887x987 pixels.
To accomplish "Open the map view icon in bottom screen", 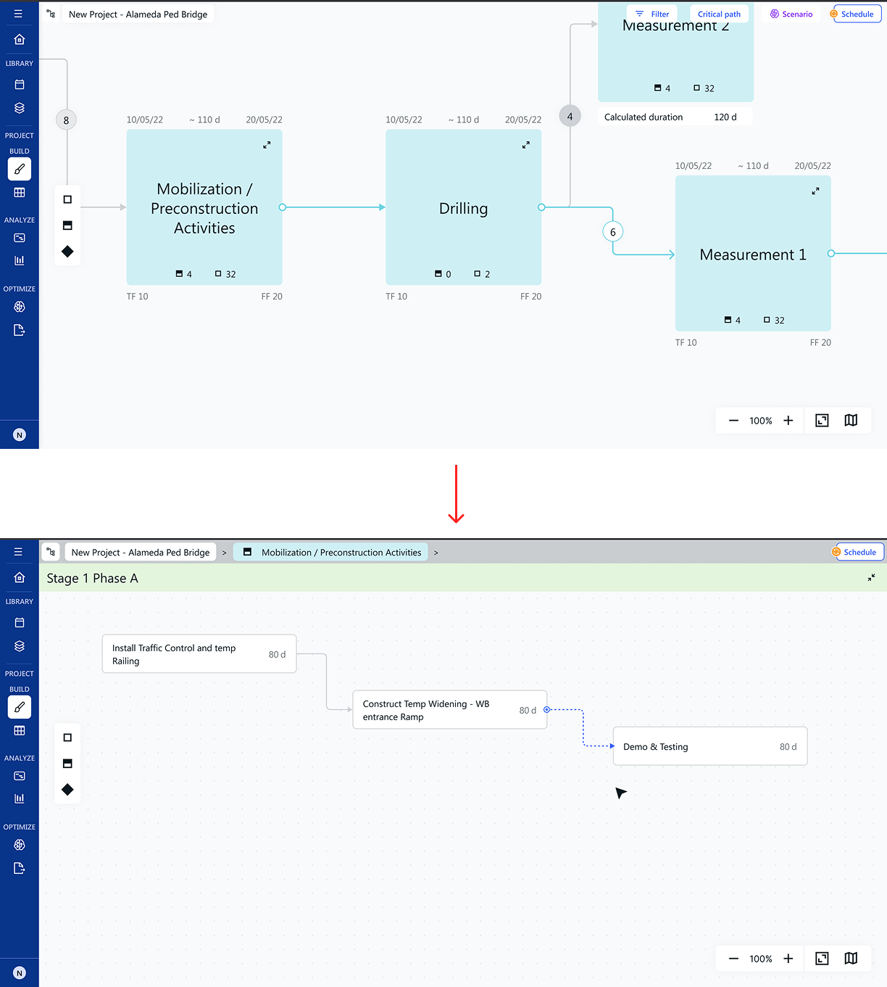I will 851,958.
